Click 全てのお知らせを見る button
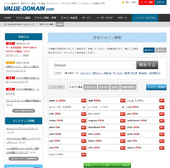 (24, 111)
